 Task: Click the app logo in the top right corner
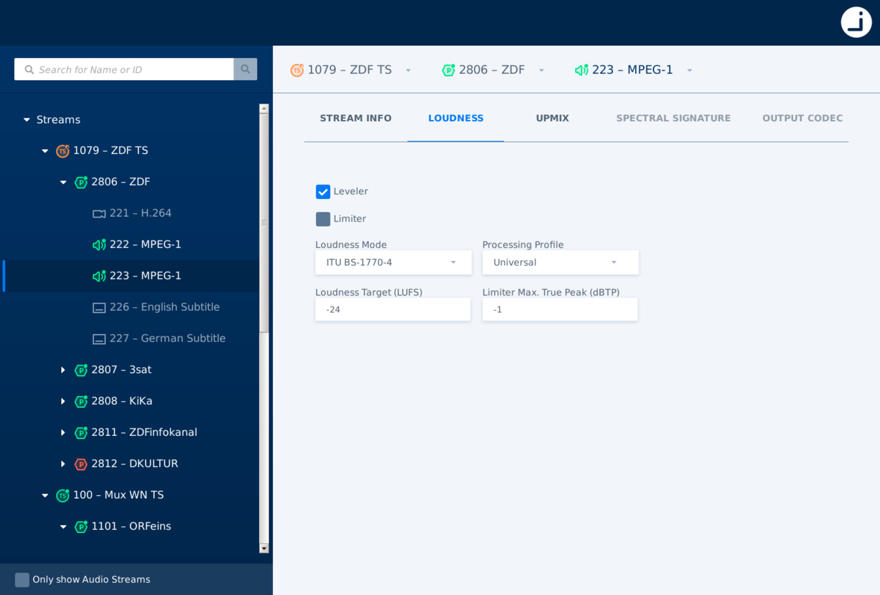coord(856,22)
